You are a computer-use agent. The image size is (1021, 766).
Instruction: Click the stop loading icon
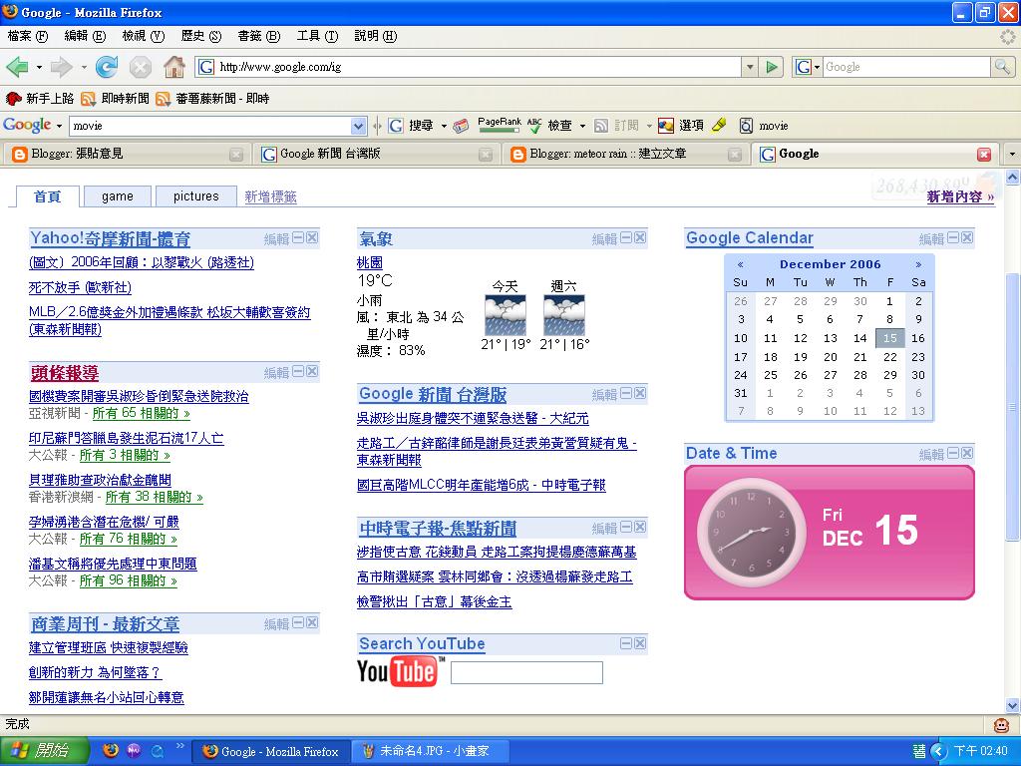coord(140,67)
